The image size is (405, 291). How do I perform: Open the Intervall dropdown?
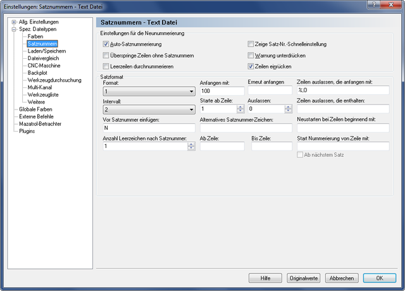pos(149,109)
